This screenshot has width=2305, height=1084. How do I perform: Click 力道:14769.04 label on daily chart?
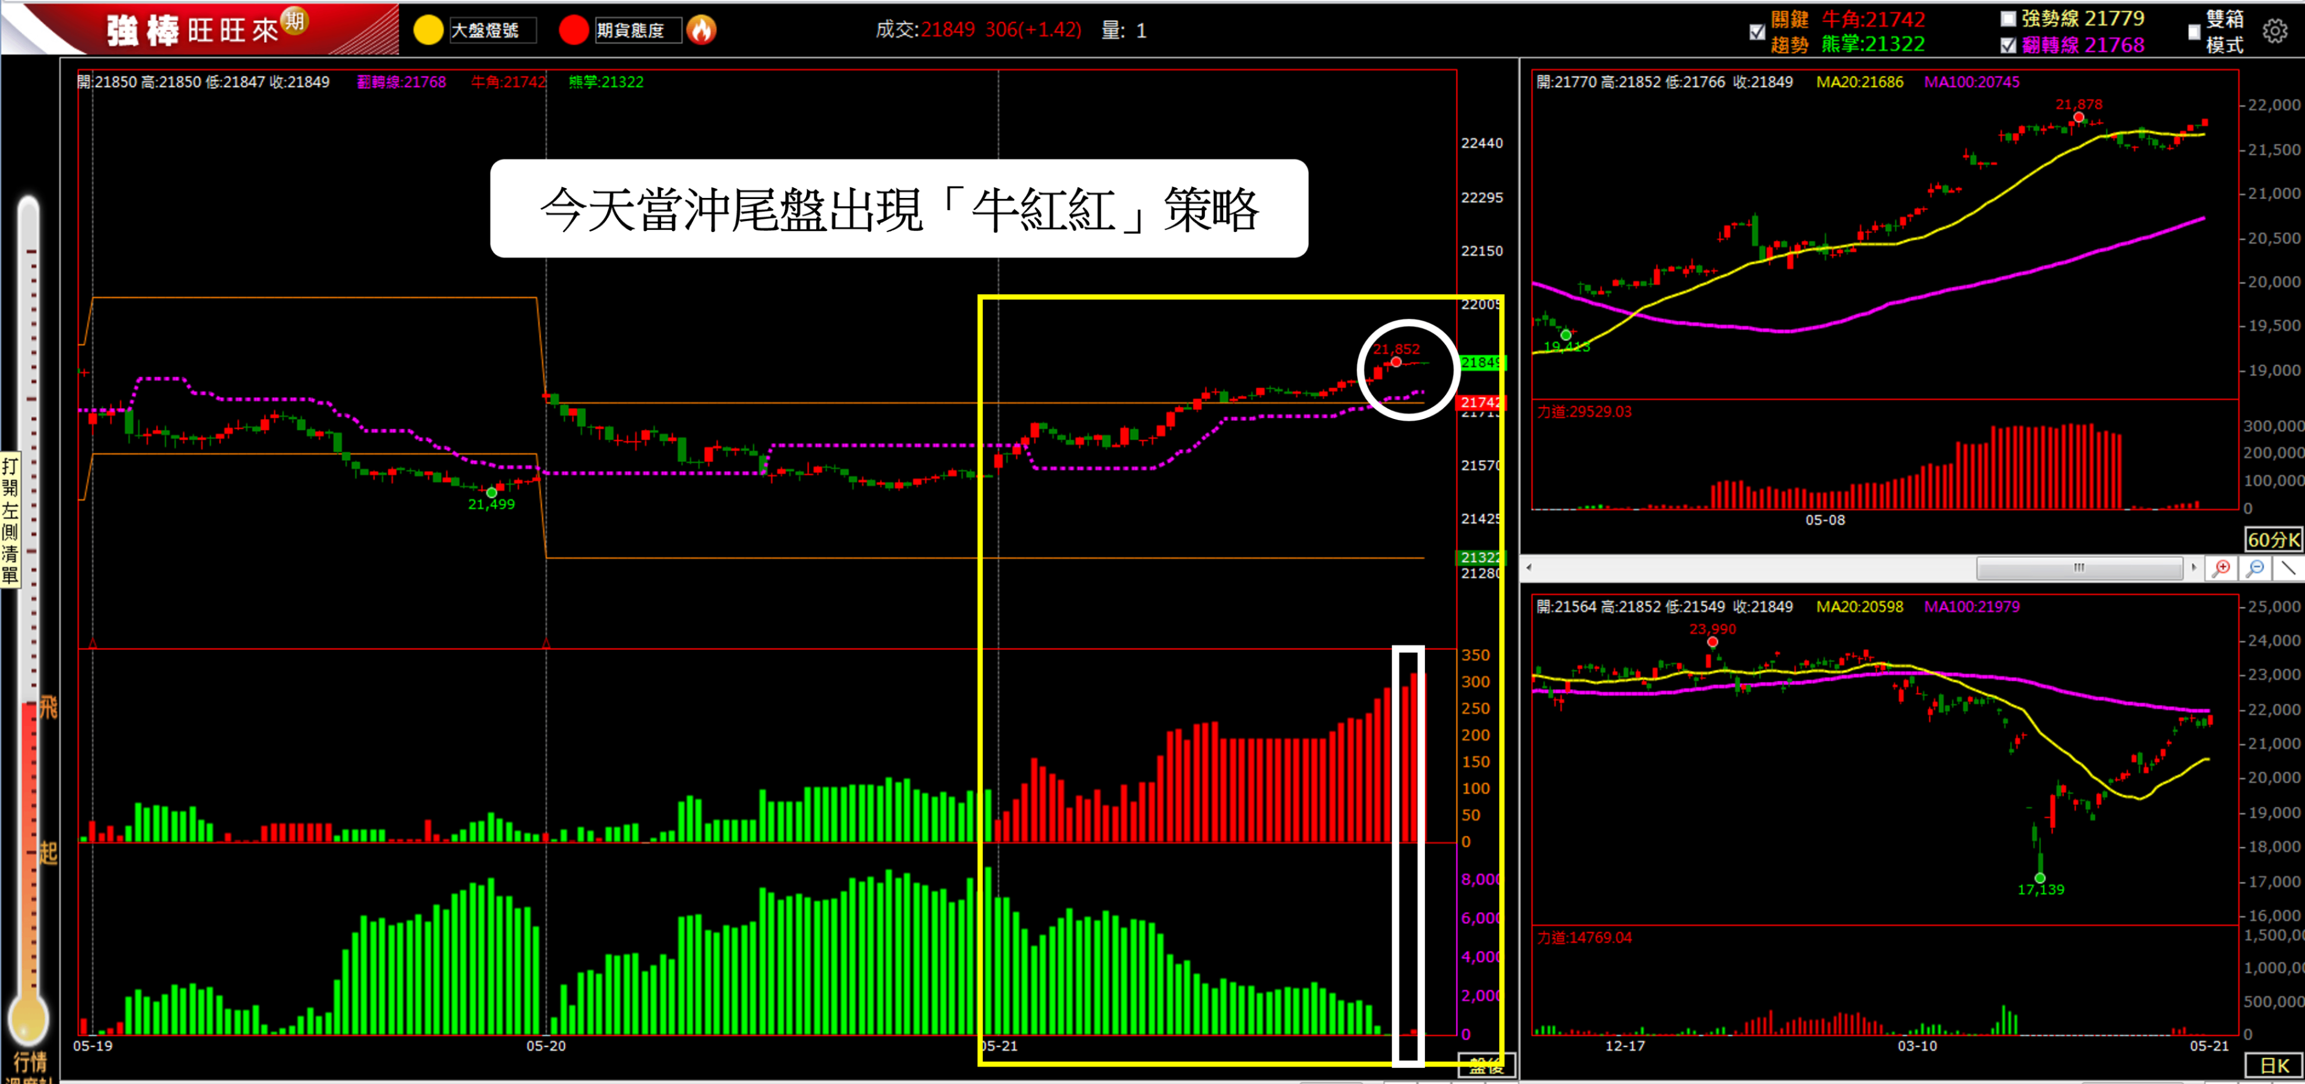pos(1584,938)
